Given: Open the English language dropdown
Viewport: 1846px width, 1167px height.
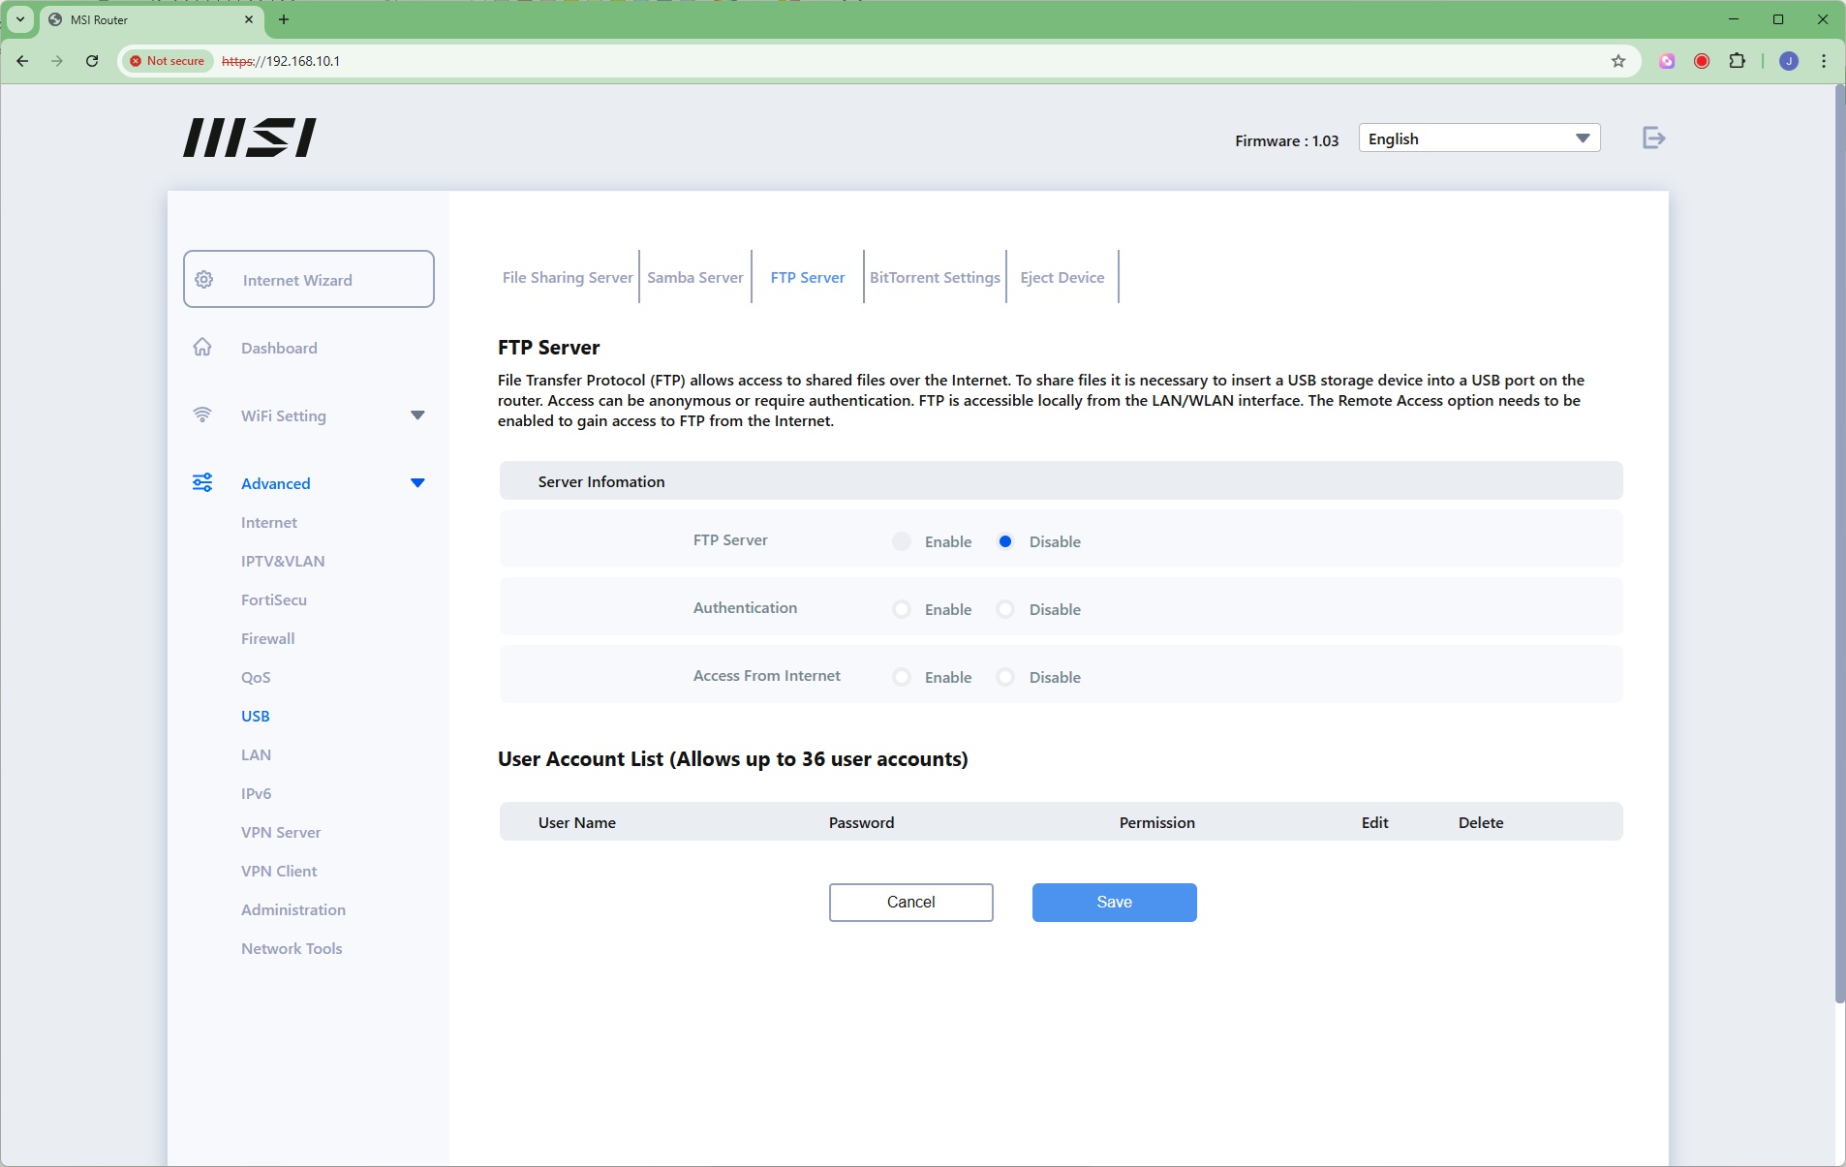Looking at the screenshot, I should click(1479, 138).
